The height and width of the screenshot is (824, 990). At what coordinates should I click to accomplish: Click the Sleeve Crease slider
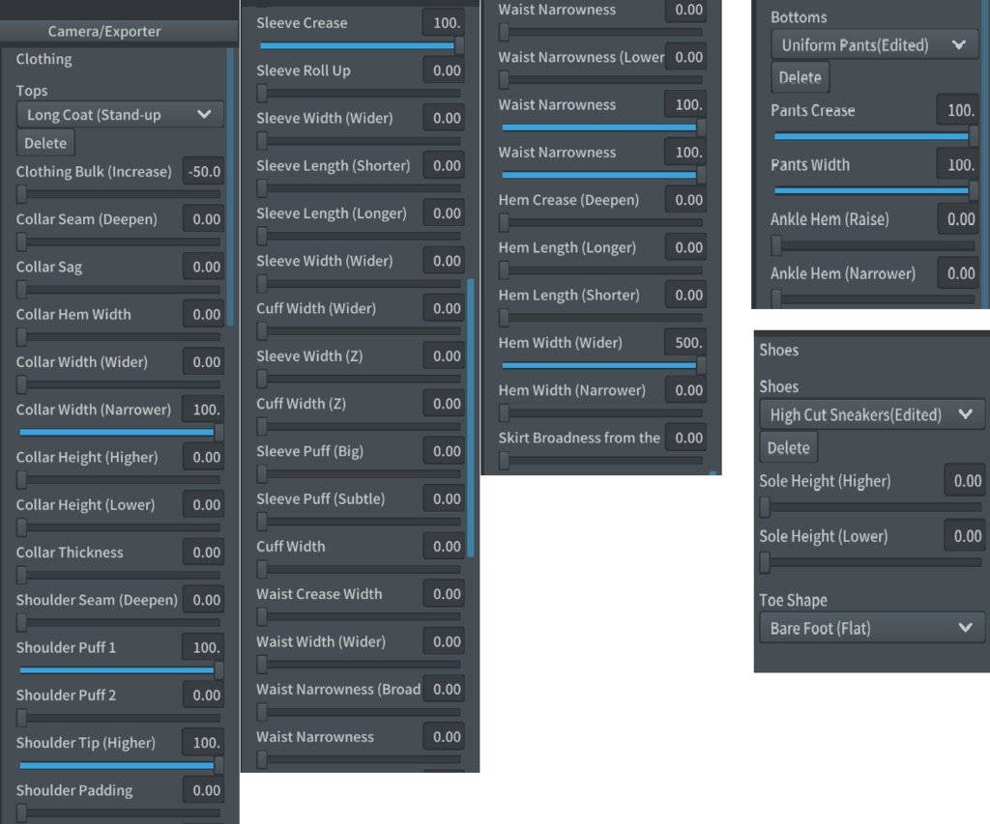click(360, 45)
